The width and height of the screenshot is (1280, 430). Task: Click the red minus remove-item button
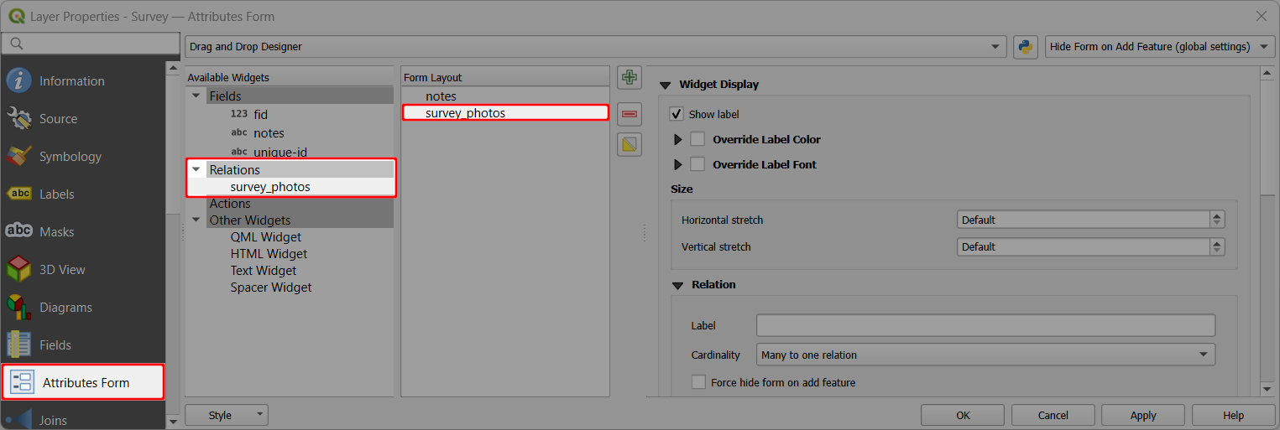point(629,113)
